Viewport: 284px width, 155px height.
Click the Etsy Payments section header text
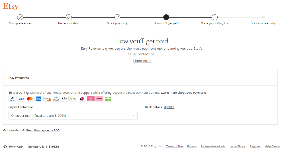pyautogui.click(x=19, y=78)
